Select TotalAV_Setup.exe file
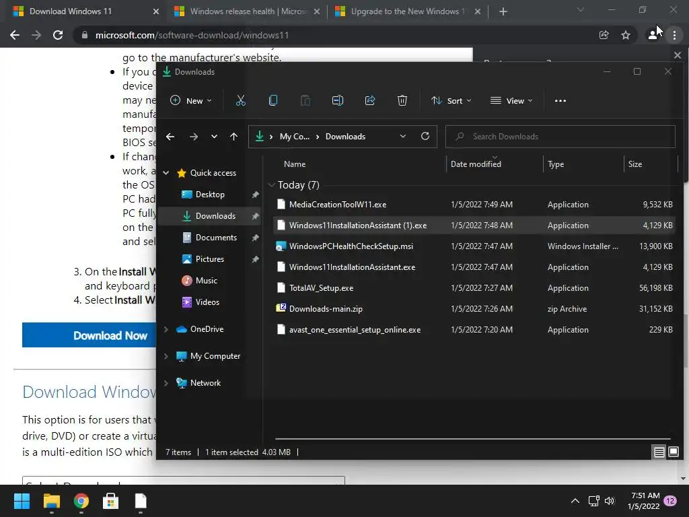This screenshot has height=517, width=689. [x=474, y=288]
